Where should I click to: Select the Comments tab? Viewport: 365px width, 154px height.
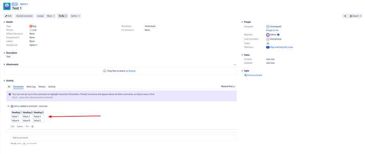(x=18, y=87)
